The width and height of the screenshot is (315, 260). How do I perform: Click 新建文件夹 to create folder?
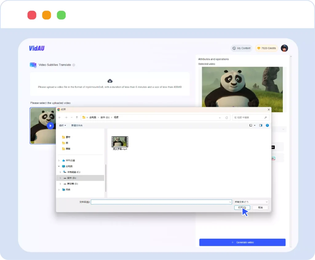pos(77,125)
